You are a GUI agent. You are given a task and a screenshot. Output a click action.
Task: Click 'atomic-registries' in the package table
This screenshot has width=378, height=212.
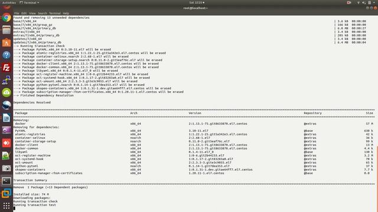[x=30, y=134]
